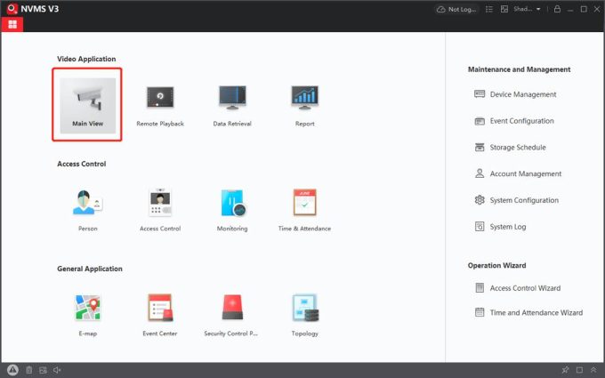Click the lock icon in title bar
This screenshot has width=605, height=378.
557,9
